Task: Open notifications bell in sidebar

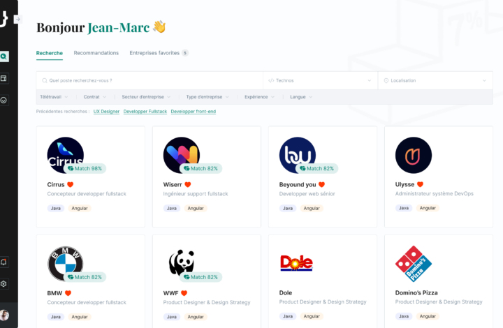Action: click(3, 262)
